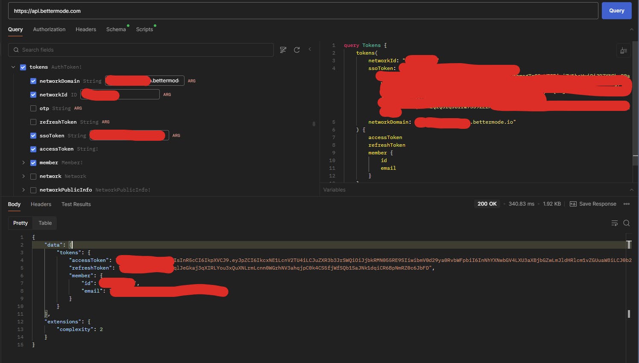This screenshot has height=363, width=639.
Task: Open the response Headers tab
Action: pos(41,204)
